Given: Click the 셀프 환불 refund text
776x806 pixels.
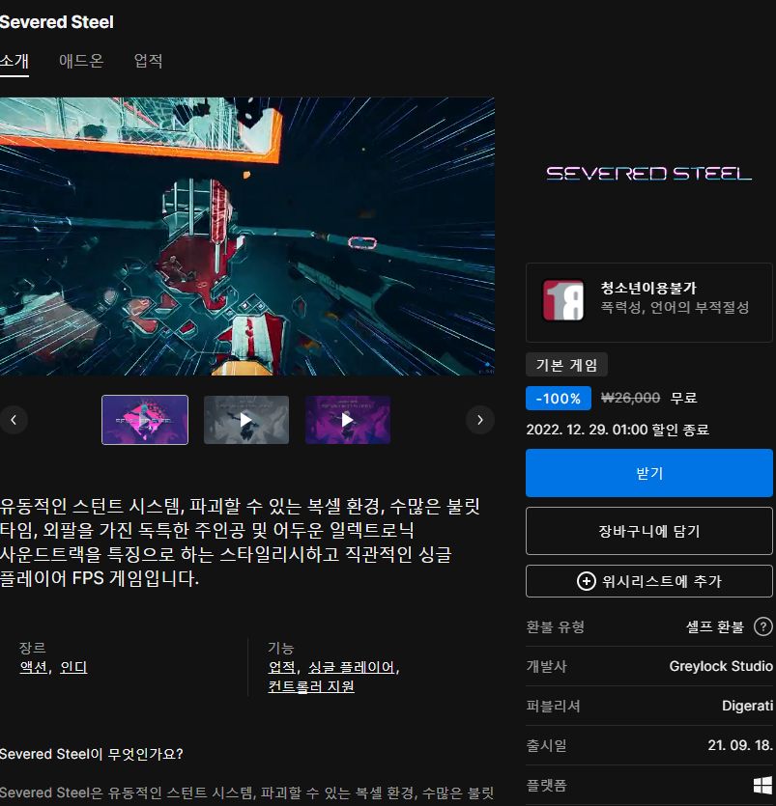Looking at the screenshot, I should coord(715,627).
